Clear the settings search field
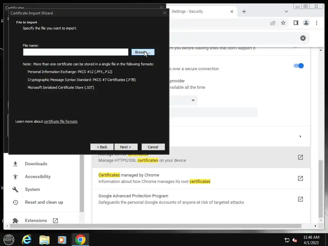This screenshot has height=246, width=328. click(x=303, y=38)
